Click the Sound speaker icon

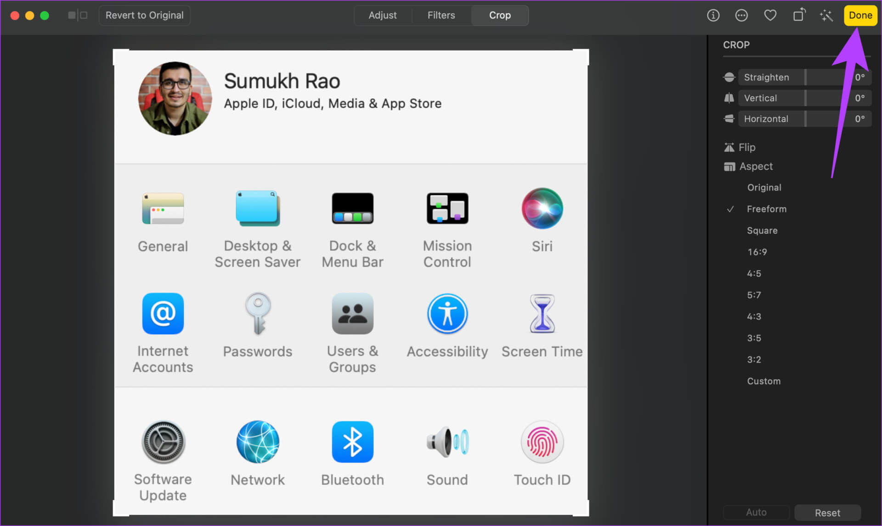[x=447, y=442]
